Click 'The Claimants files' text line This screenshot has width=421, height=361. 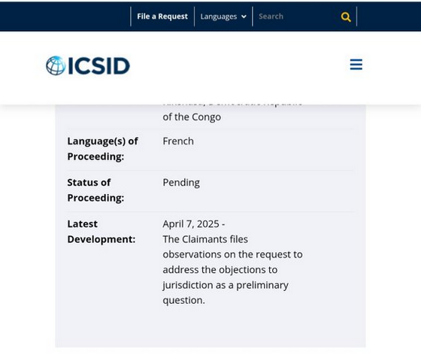(205, 239)
